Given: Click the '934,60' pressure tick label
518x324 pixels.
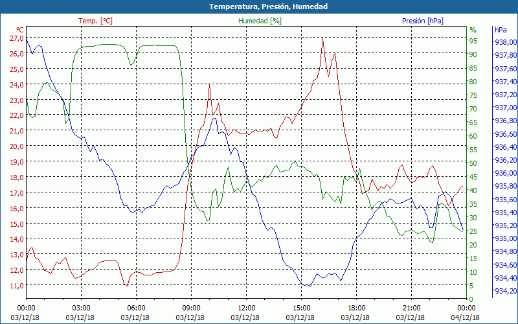Looking at the screenshot, I should click(x=504, y=265).
